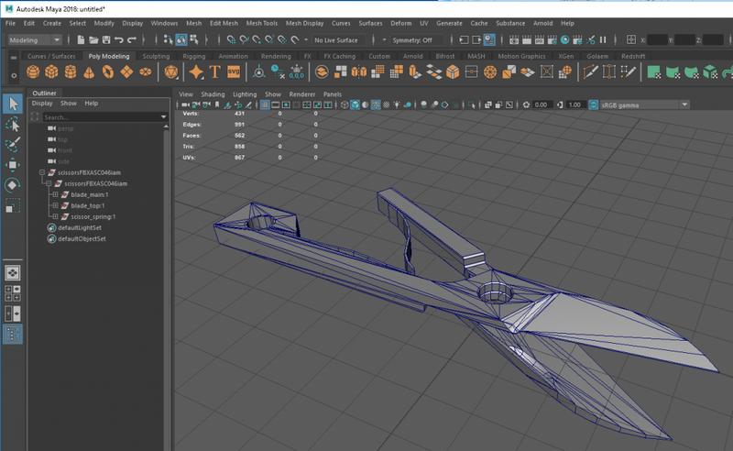733x451 pixels.
Task: Expand the blade_main:1 node
Action: click(55, 194)
